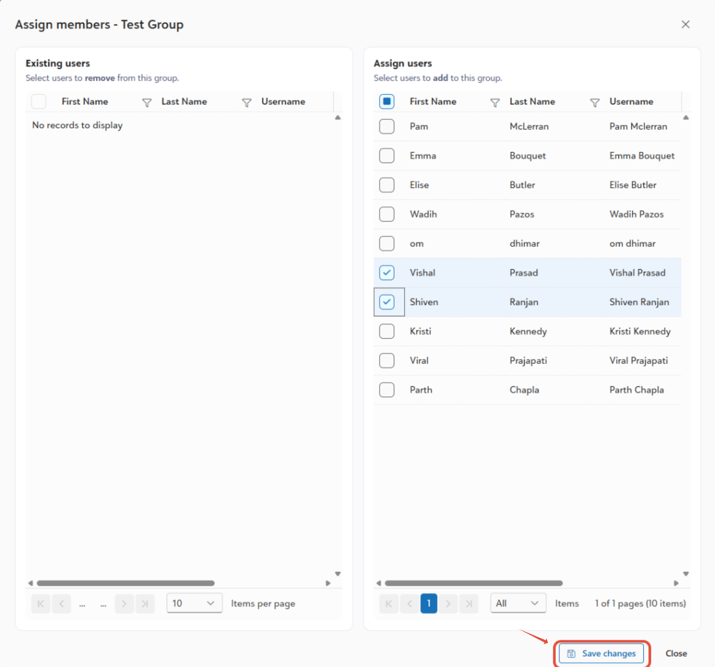Expand the All items dropdown
The height and width of the screenshot is (667, 715).
(x=518, y=603)
